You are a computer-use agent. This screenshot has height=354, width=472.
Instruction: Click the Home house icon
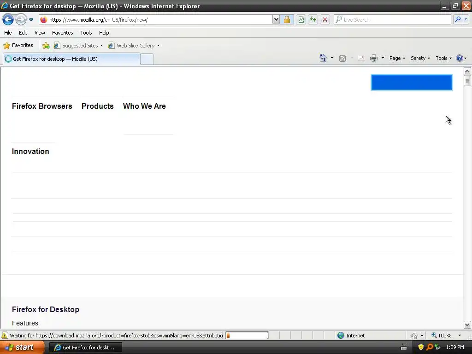click(x=323, y=58)
